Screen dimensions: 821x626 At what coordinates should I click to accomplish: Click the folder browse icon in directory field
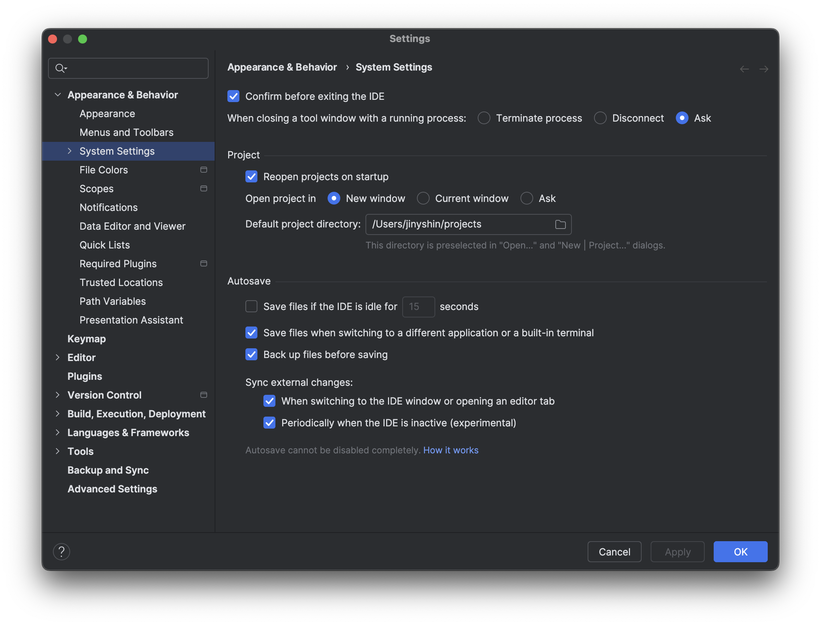(560, 224)
